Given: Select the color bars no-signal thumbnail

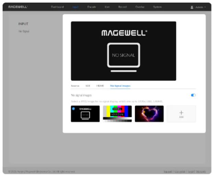Looking at the screenshot, I should point(117,114).
